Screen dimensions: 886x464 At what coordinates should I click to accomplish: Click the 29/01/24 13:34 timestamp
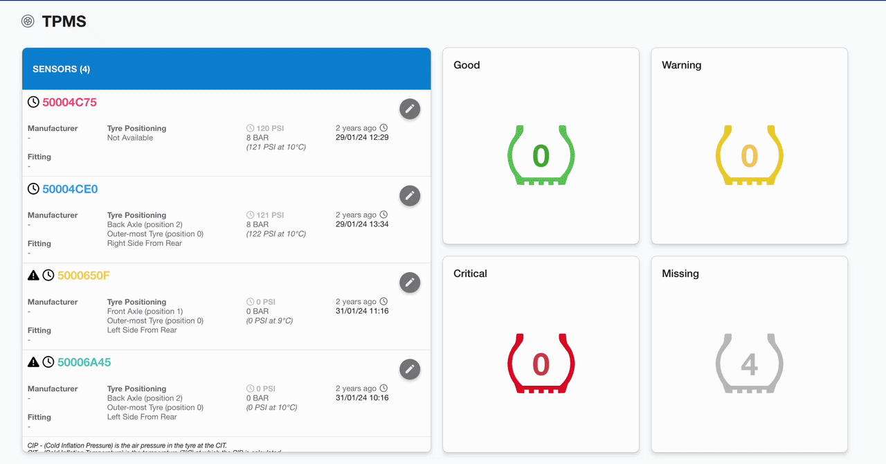tap(362, 224)
